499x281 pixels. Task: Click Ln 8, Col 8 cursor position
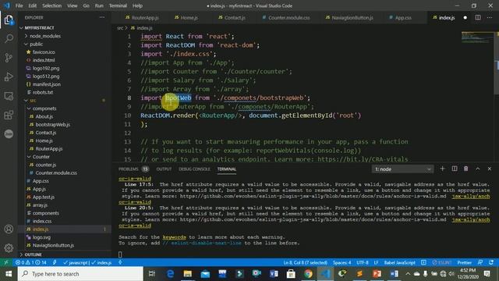pyautogui.click(x=305, y=262)
